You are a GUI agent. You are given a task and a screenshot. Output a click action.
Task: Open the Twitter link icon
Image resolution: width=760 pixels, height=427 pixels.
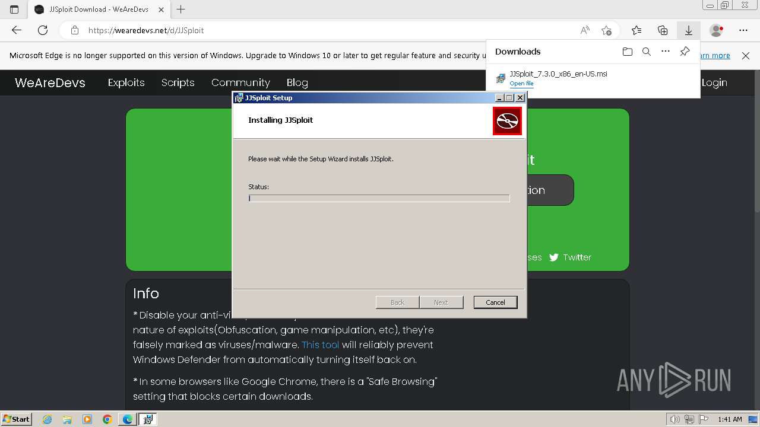pyautogui.click(x=554, y=257)
